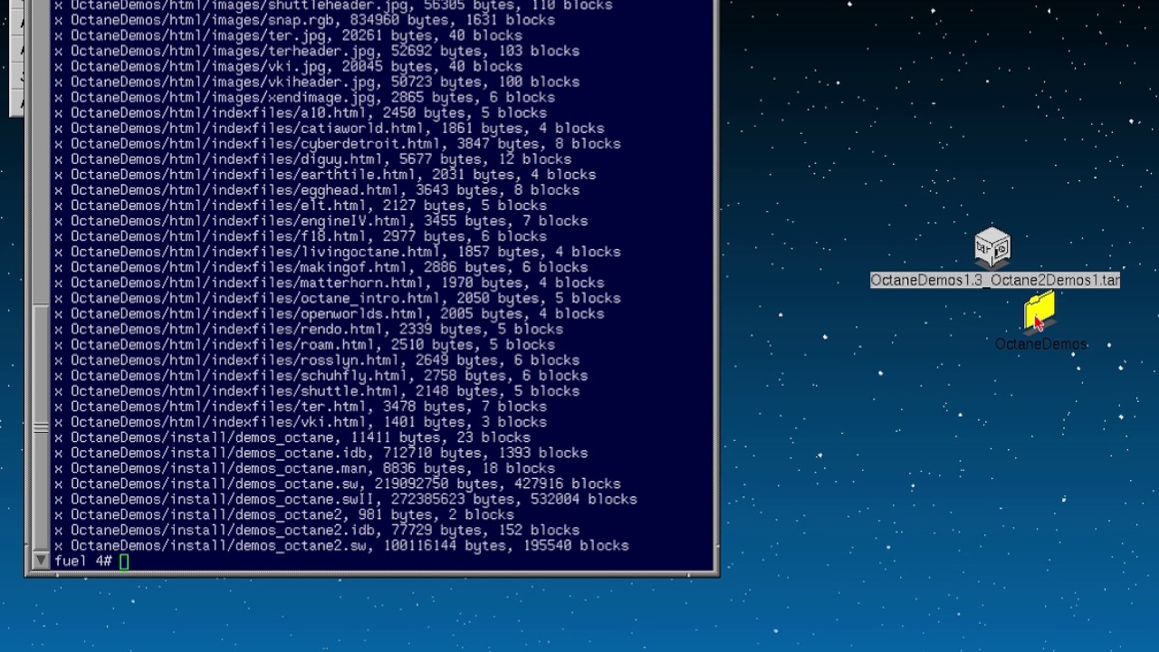Click the images/terheader.jpg line
Image resolution: width=1159 pixels, height=652 pixels.
pos(316,53)
